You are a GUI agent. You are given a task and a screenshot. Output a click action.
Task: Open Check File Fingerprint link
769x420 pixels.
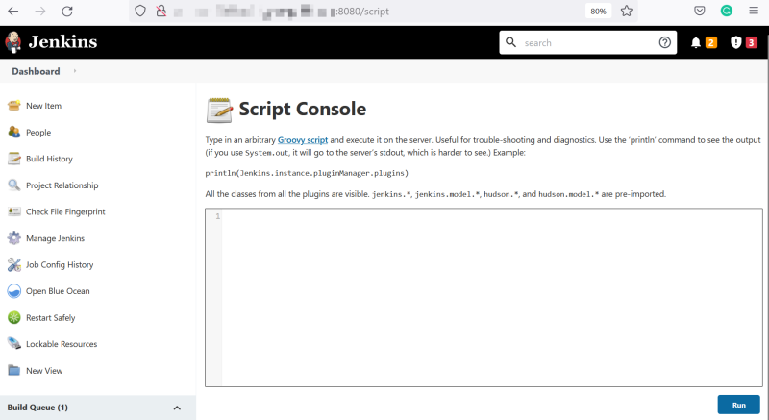(x=65, y=211)
